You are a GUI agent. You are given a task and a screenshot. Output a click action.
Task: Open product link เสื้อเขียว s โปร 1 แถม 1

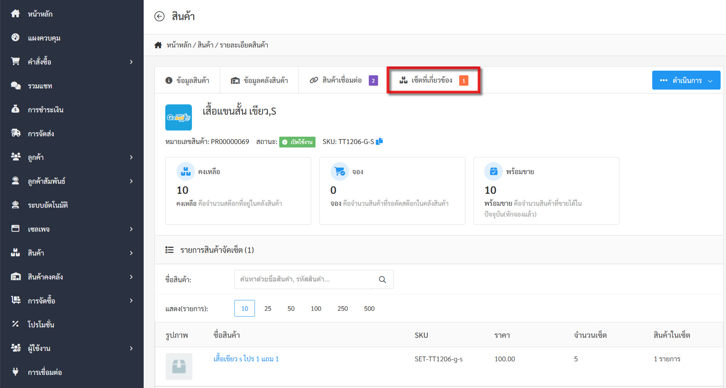click(246, 359)
